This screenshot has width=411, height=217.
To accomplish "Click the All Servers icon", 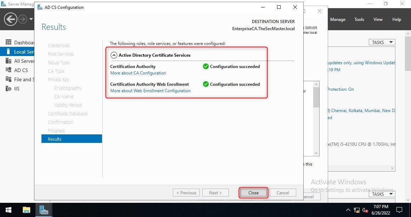I will [x=9, y=61].
